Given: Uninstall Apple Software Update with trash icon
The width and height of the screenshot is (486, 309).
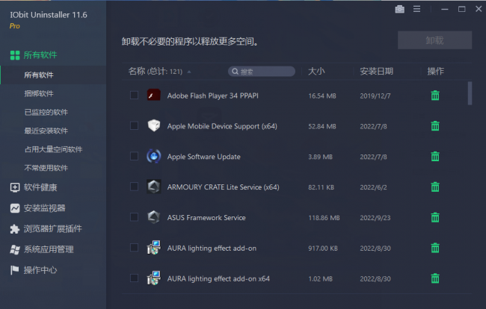Looking at the screenshot, I should [435, 157].
